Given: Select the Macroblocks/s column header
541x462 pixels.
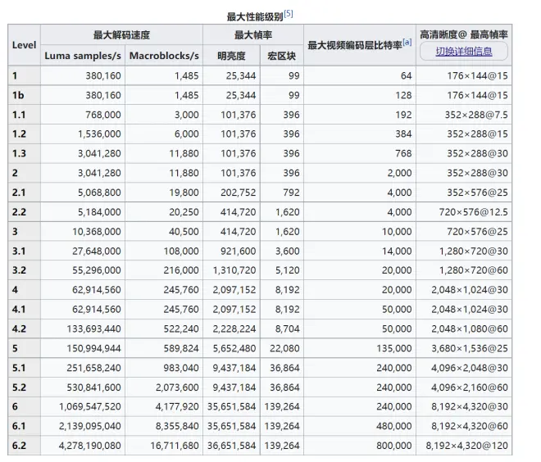Looking at the screenshot, I should (164, 56).
